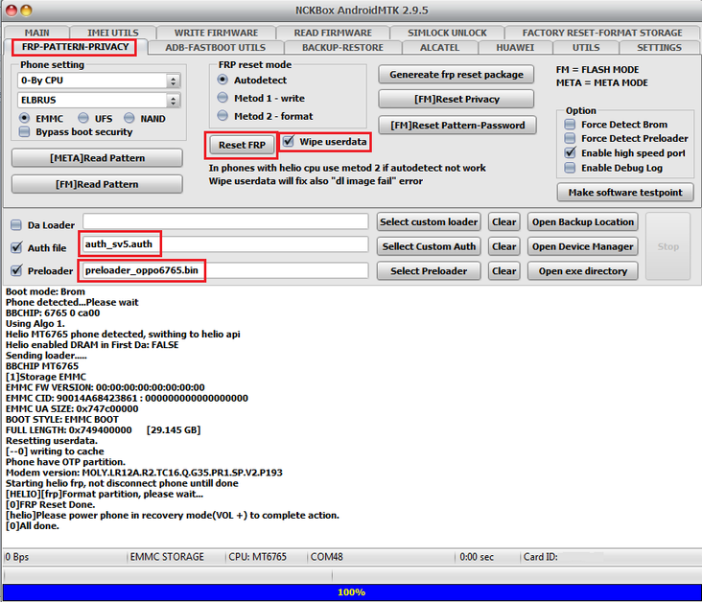Click [FM]Reset Pattern-Password button
702x602 pixels.
tap(457, 126)
